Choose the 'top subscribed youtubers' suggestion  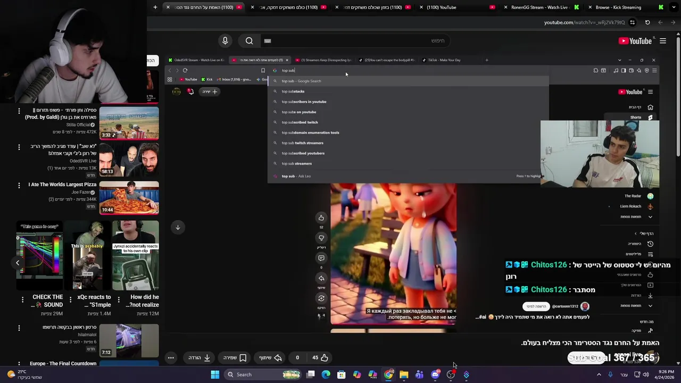coord(408,153)
